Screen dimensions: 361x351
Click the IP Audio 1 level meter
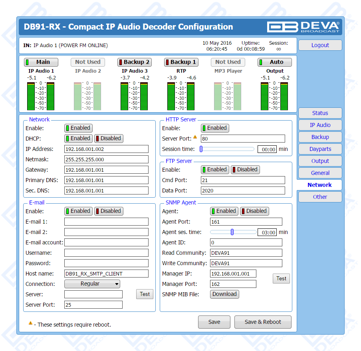[41, 96]
